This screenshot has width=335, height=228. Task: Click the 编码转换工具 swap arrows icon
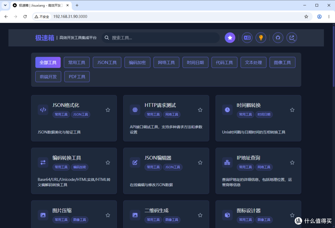click(43, 163)
